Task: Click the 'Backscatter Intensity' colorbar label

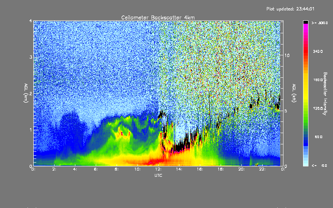Action: point(325,94)
